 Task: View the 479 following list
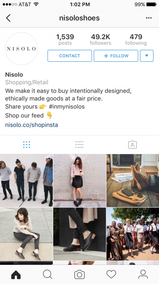[136, 40]
